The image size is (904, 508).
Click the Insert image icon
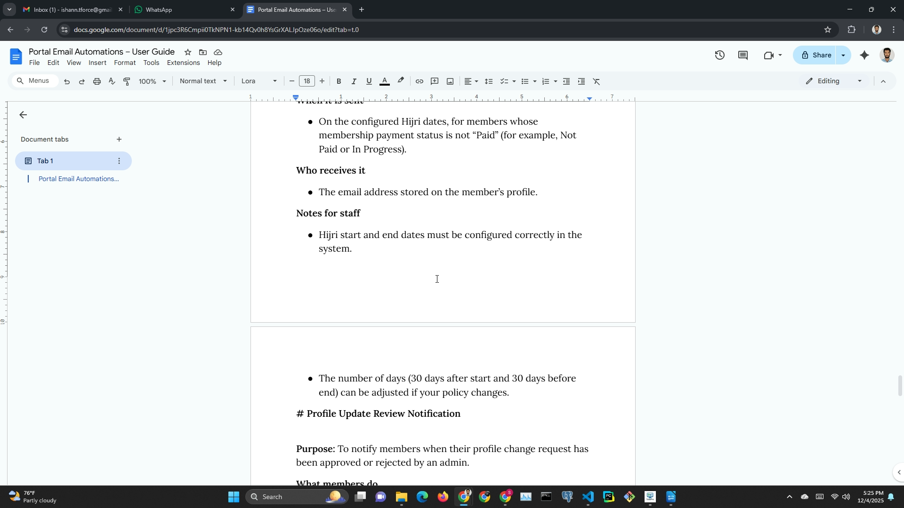point(450,81)
